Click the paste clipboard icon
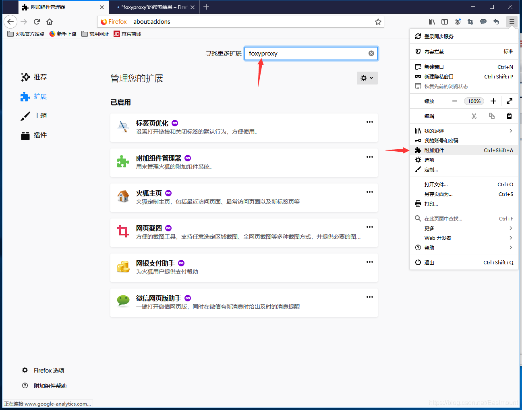 coord(509,116)
